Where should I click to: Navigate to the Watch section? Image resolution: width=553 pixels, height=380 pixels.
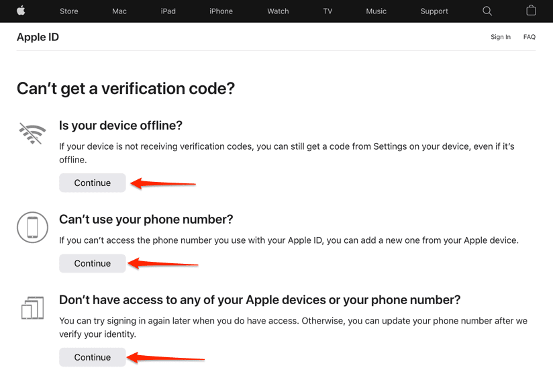[x=278, y=11]
